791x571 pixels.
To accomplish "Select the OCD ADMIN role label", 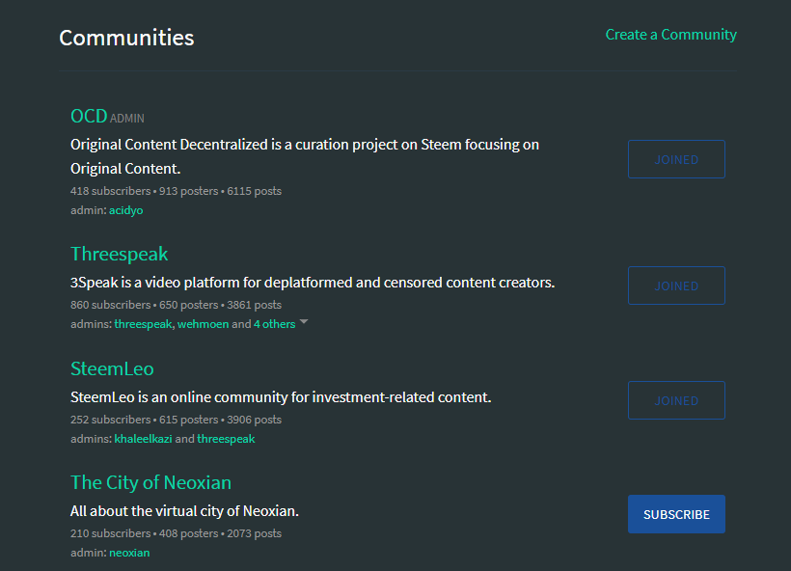I will [x=127, y=119].
